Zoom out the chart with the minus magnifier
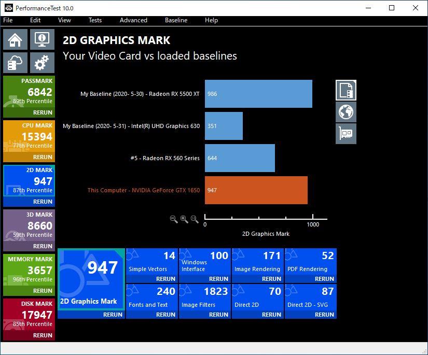Viewport: 428px width, 355px height. 174,219
